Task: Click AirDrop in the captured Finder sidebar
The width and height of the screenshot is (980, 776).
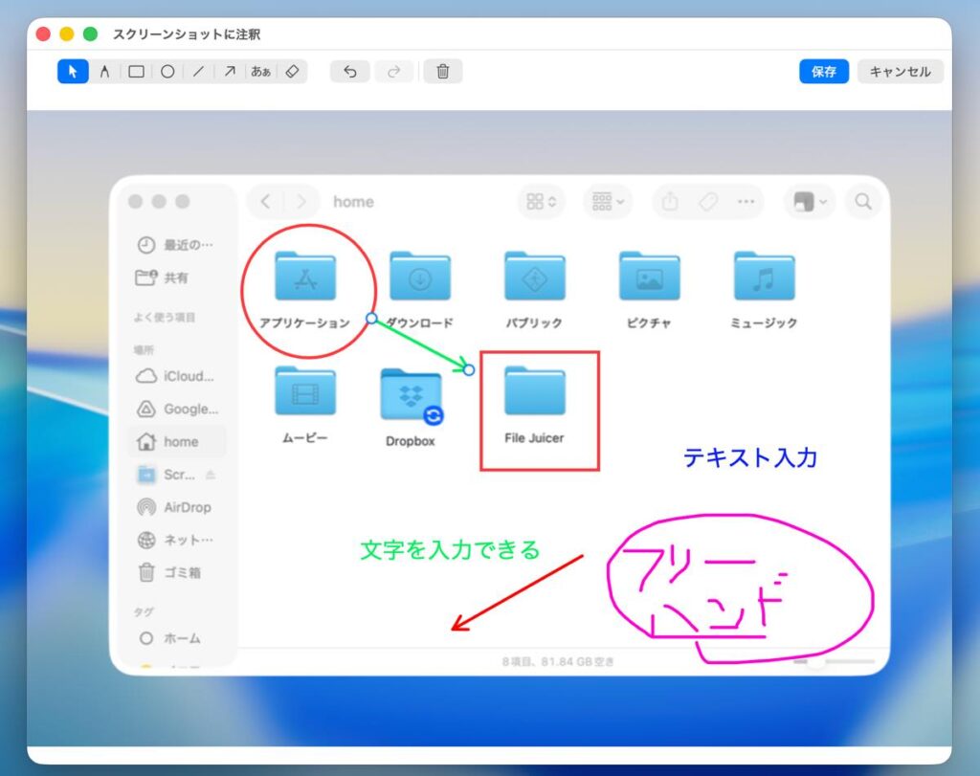Action: 187,507
